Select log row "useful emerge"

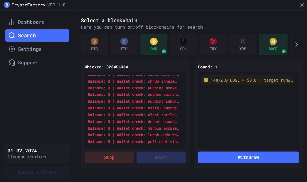tap(133, 108)
